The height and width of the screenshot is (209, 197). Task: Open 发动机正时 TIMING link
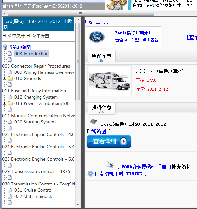pos(121,174)
